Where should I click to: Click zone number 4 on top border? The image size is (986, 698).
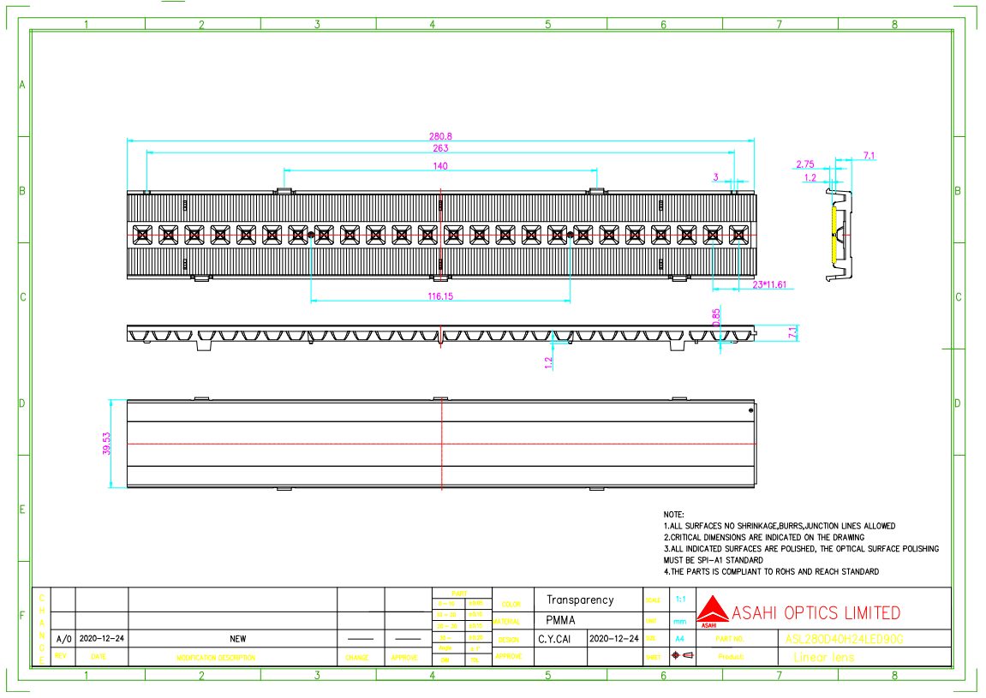(x=432, y=25)
